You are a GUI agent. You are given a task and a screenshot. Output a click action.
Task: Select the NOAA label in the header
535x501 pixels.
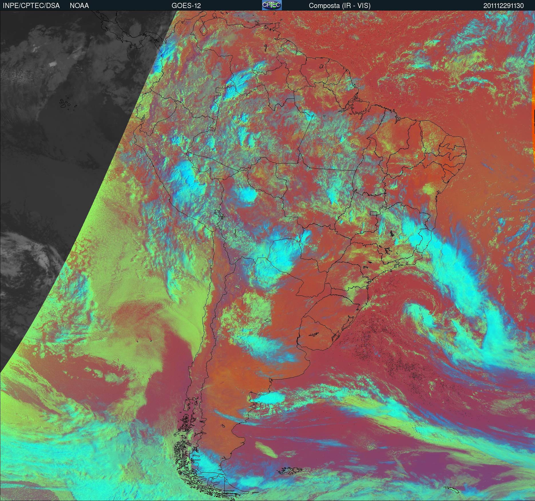tap(79, 6)
